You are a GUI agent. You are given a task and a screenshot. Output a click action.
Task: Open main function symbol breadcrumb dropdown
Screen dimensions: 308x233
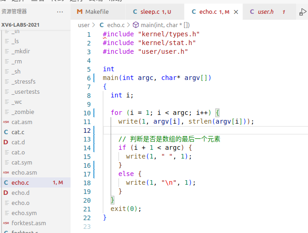161,25
